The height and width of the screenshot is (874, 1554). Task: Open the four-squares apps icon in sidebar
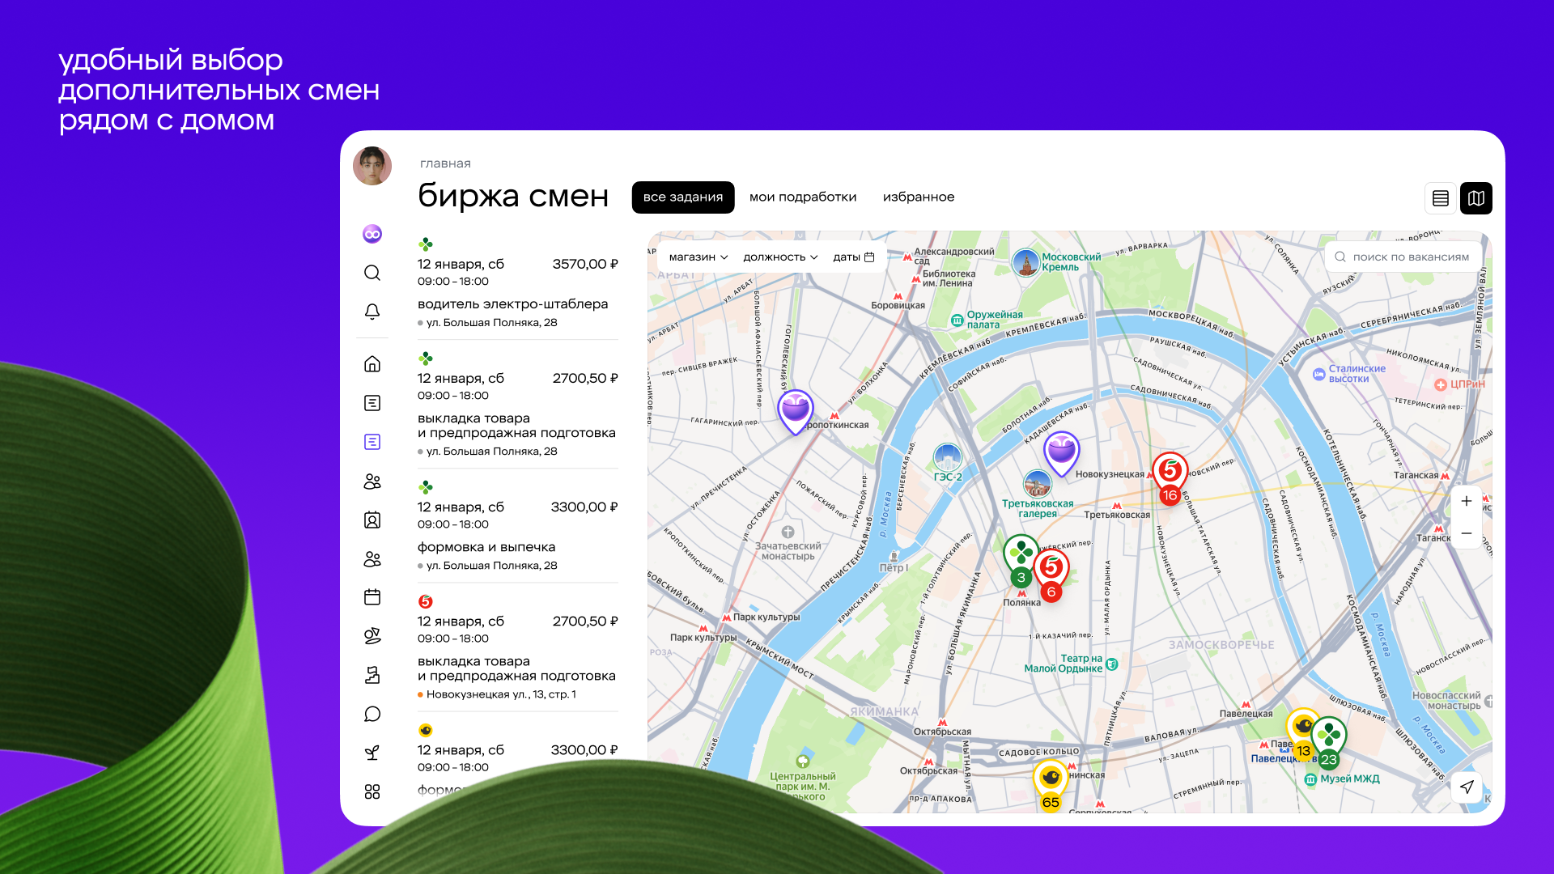[x=372, y=791]
